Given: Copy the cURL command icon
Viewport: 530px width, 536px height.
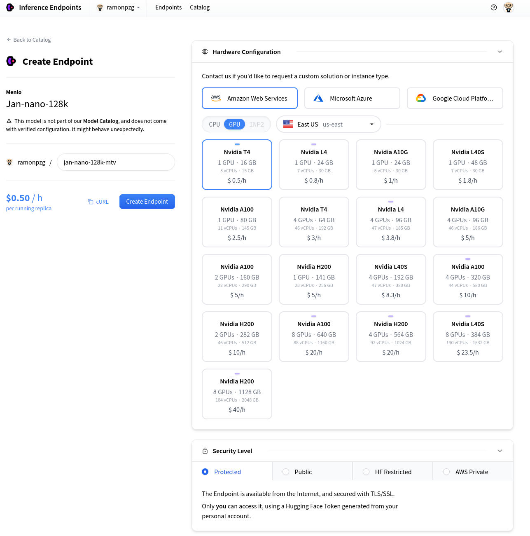Looking at the screenshot, I should (x=91, y=202).
